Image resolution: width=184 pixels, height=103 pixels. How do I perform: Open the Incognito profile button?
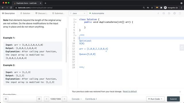(x=171, y=8)
